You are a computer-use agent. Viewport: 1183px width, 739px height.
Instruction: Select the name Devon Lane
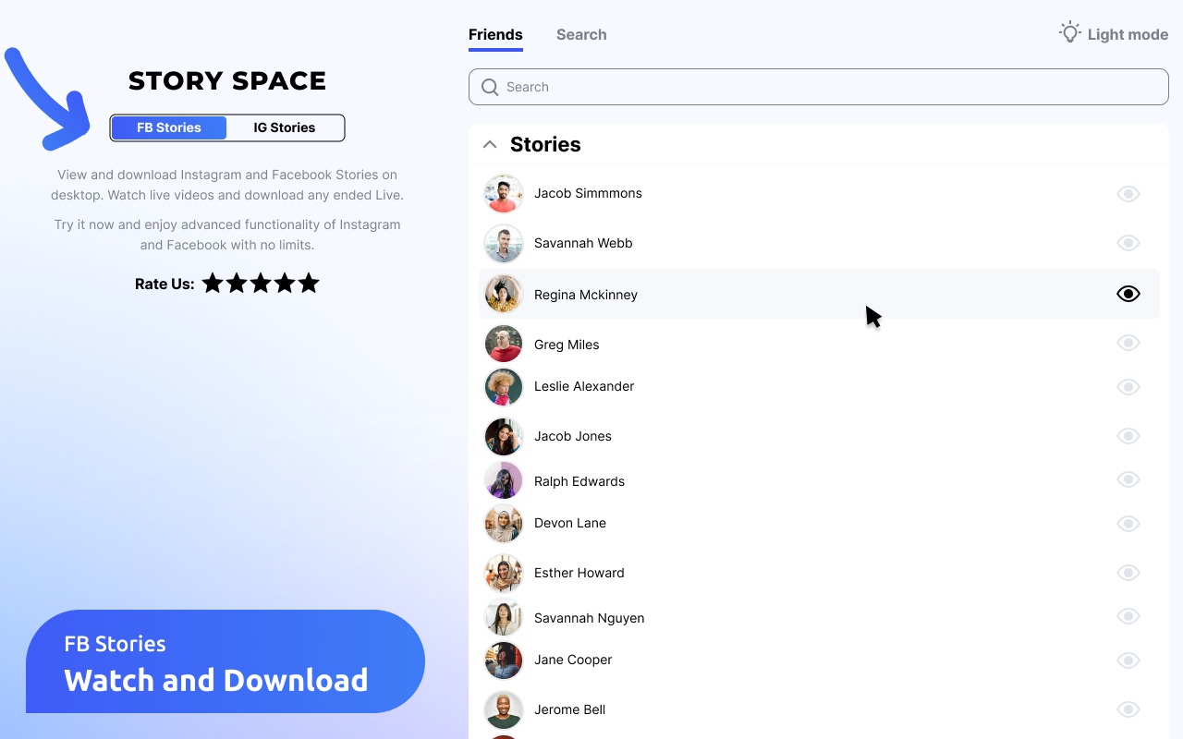coord(570,523)
